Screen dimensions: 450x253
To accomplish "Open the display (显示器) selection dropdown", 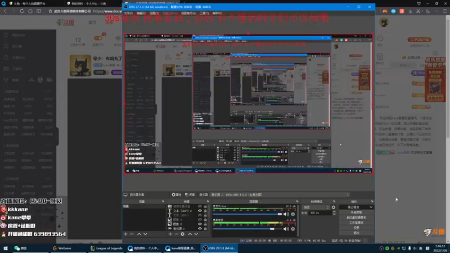I will pyautogui.click(x=280, y=195).
